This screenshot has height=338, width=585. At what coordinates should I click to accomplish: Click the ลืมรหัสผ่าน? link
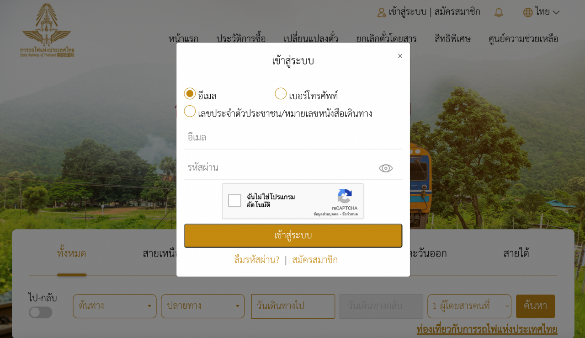[x=257, y=260]
